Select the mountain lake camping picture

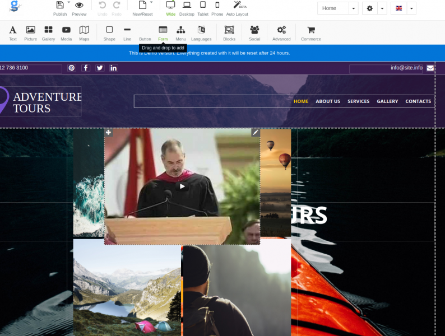[x=127, y=288]
